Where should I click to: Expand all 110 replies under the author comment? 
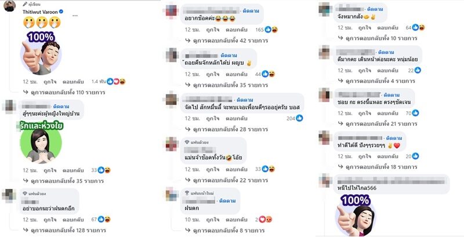click(64, 92)
